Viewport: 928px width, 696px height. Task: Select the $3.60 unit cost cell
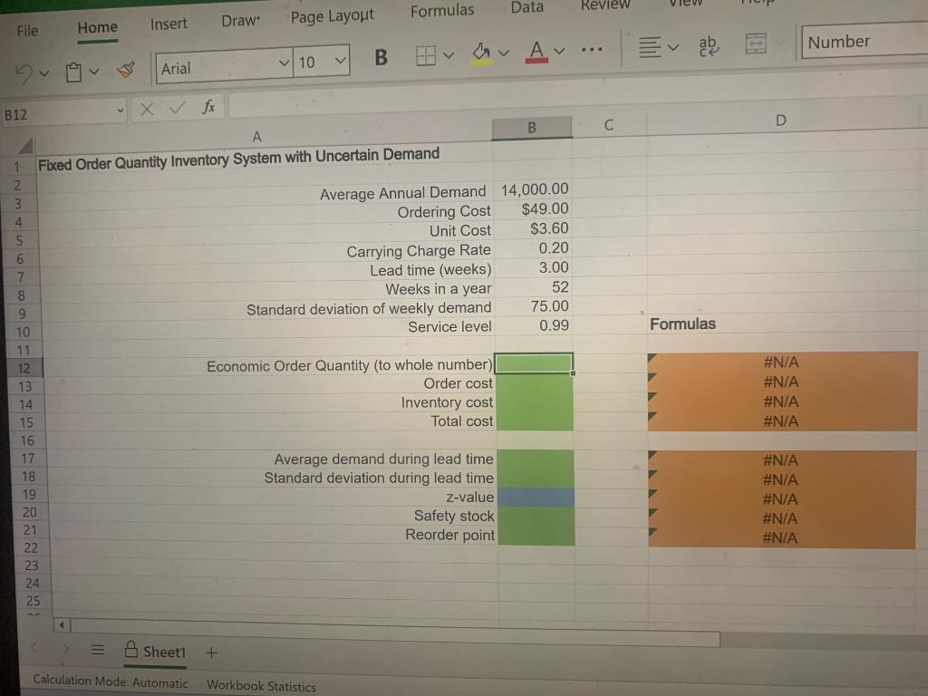pos(533,228)
